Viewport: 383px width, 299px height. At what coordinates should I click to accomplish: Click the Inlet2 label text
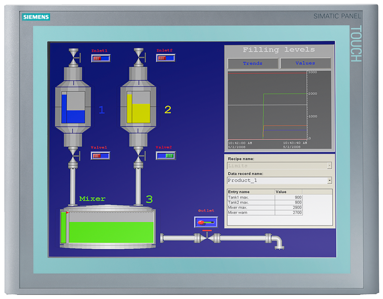click(164, 50)
